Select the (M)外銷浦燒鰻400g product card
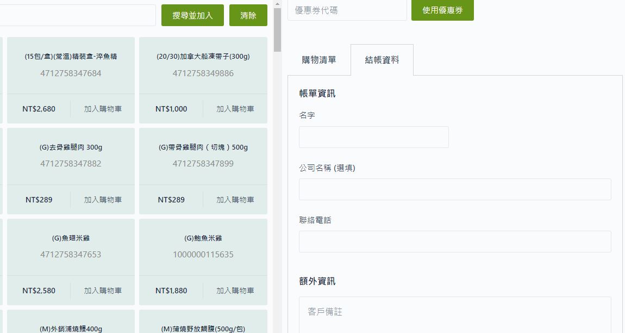Viewport: 625px width, 333px height. click(x=71, y=324)
